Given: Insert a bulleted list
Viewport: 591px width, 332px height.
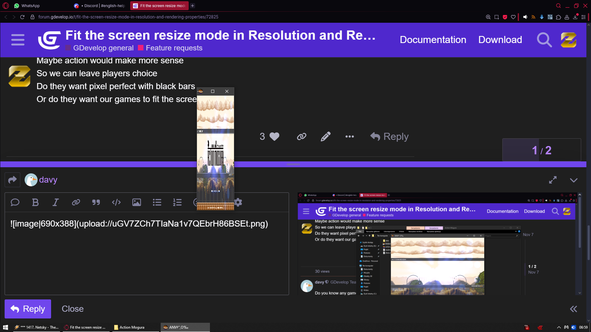Looking at the screenshot, I should click(x=157, y=202).
